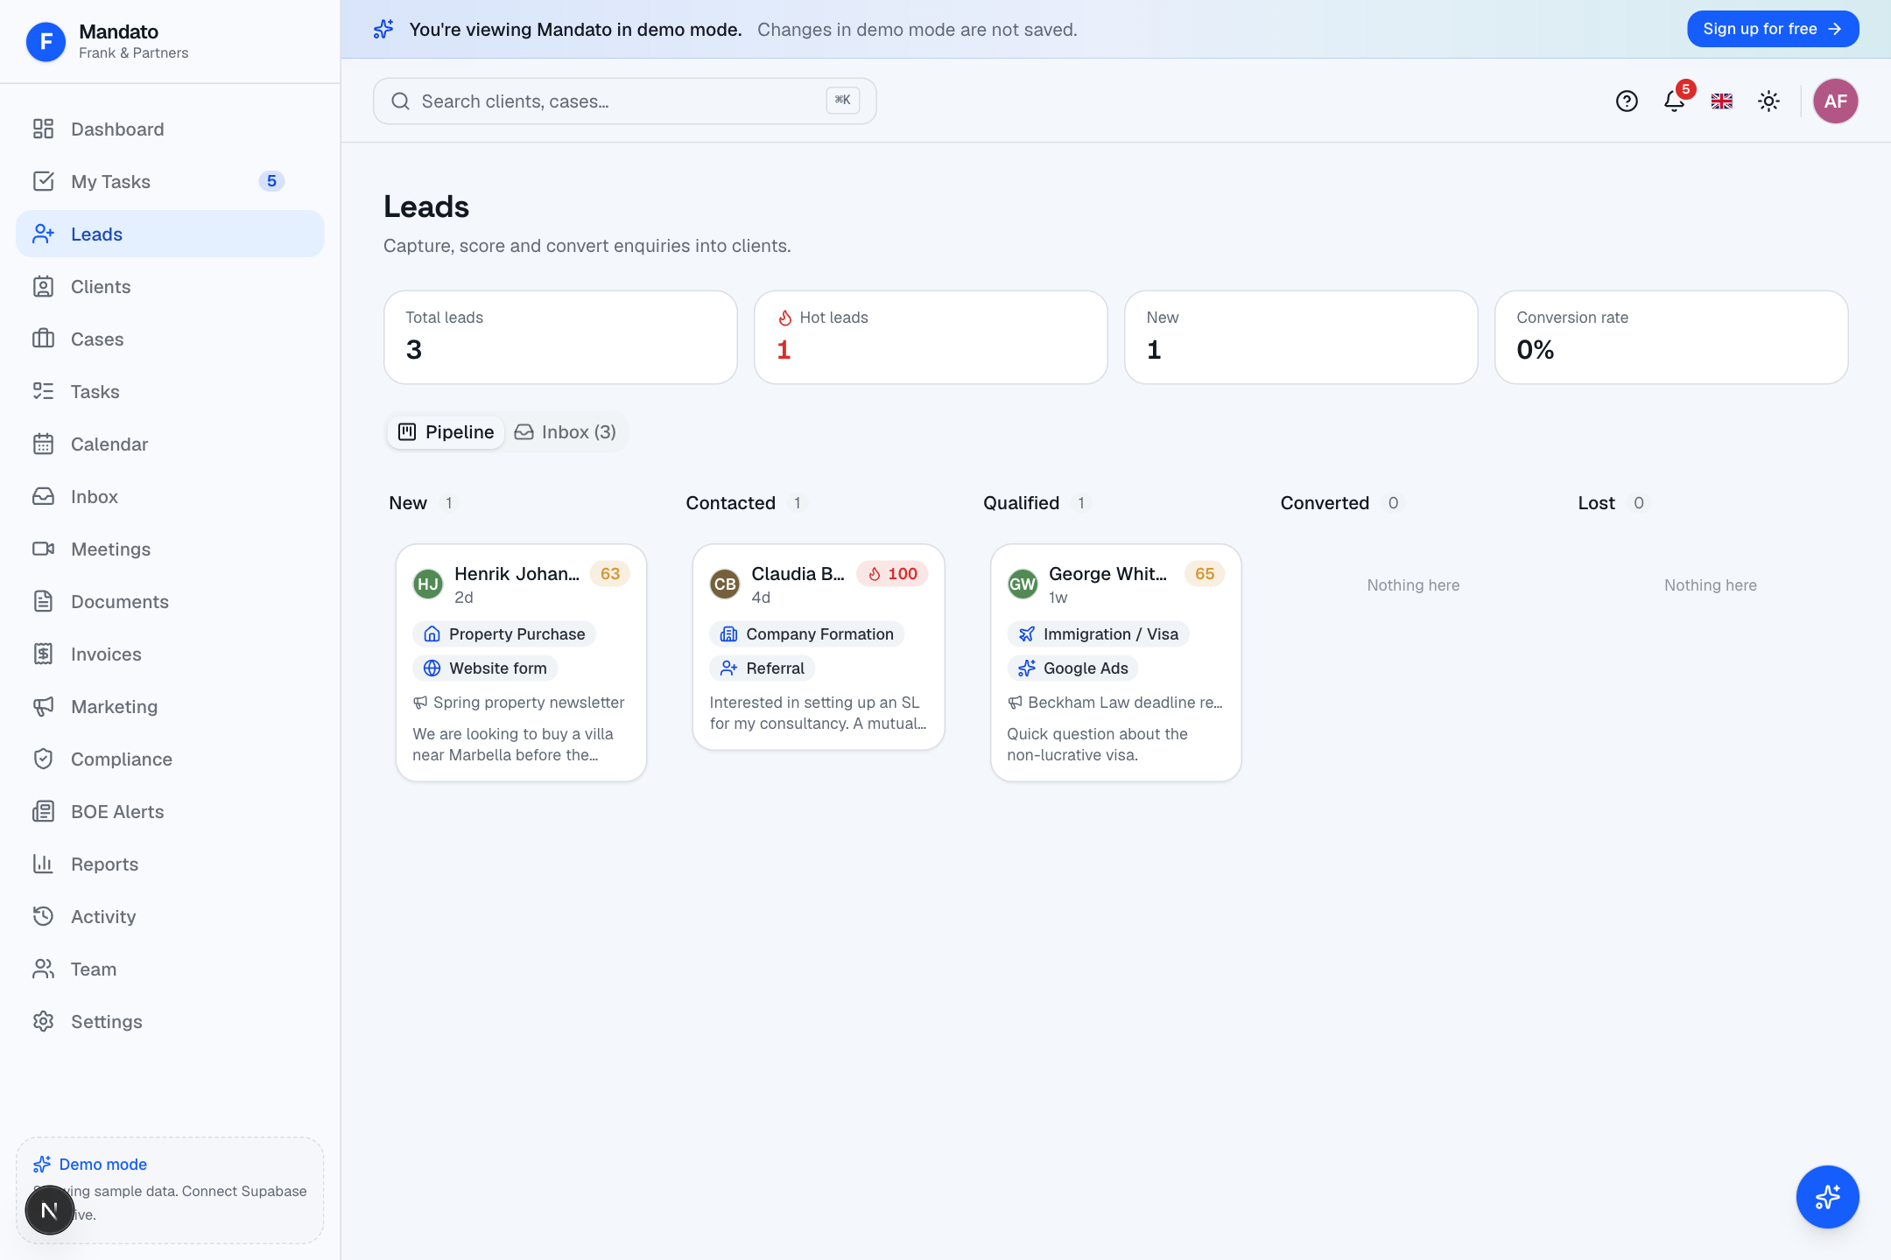Click the hot score badge 100
The image size is (1891, 1260).
click(x=893, y=574)
